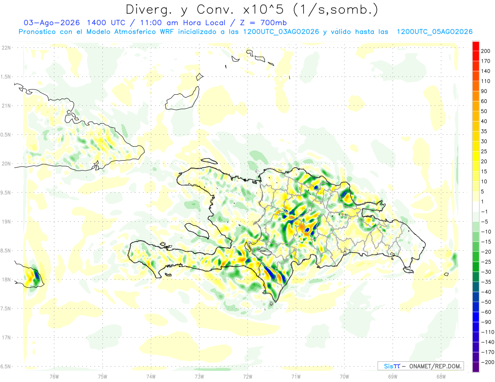This screenshot has width=495, height=382.
Task: Click the "35" value on the color scale
Action: click(485, 131)
